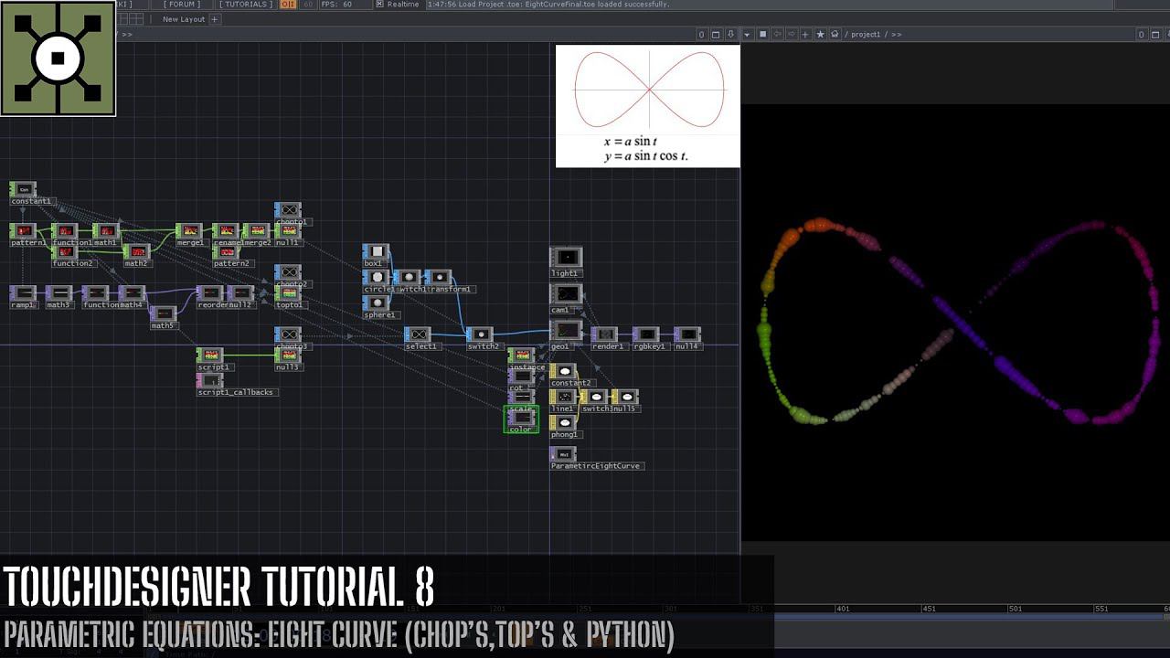Click the merge1 CHOP node
Viewport: 1170px width, 658px height.
click(189, 231)
